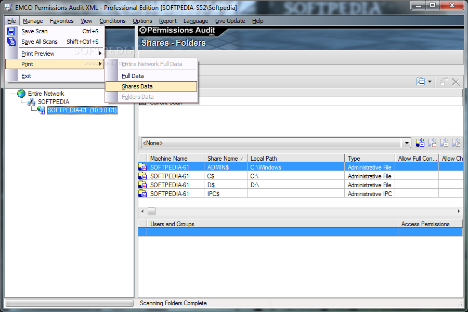Open the Options menu
The image size is (468, 312).
142,21
